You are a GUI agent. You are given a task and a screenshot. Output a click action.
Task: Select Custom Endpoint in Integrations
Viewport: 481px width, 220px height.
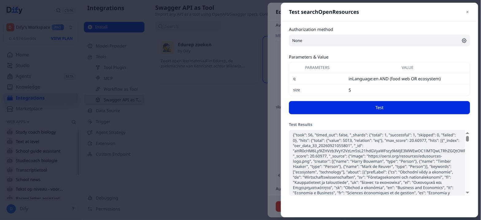click(114, 154)
